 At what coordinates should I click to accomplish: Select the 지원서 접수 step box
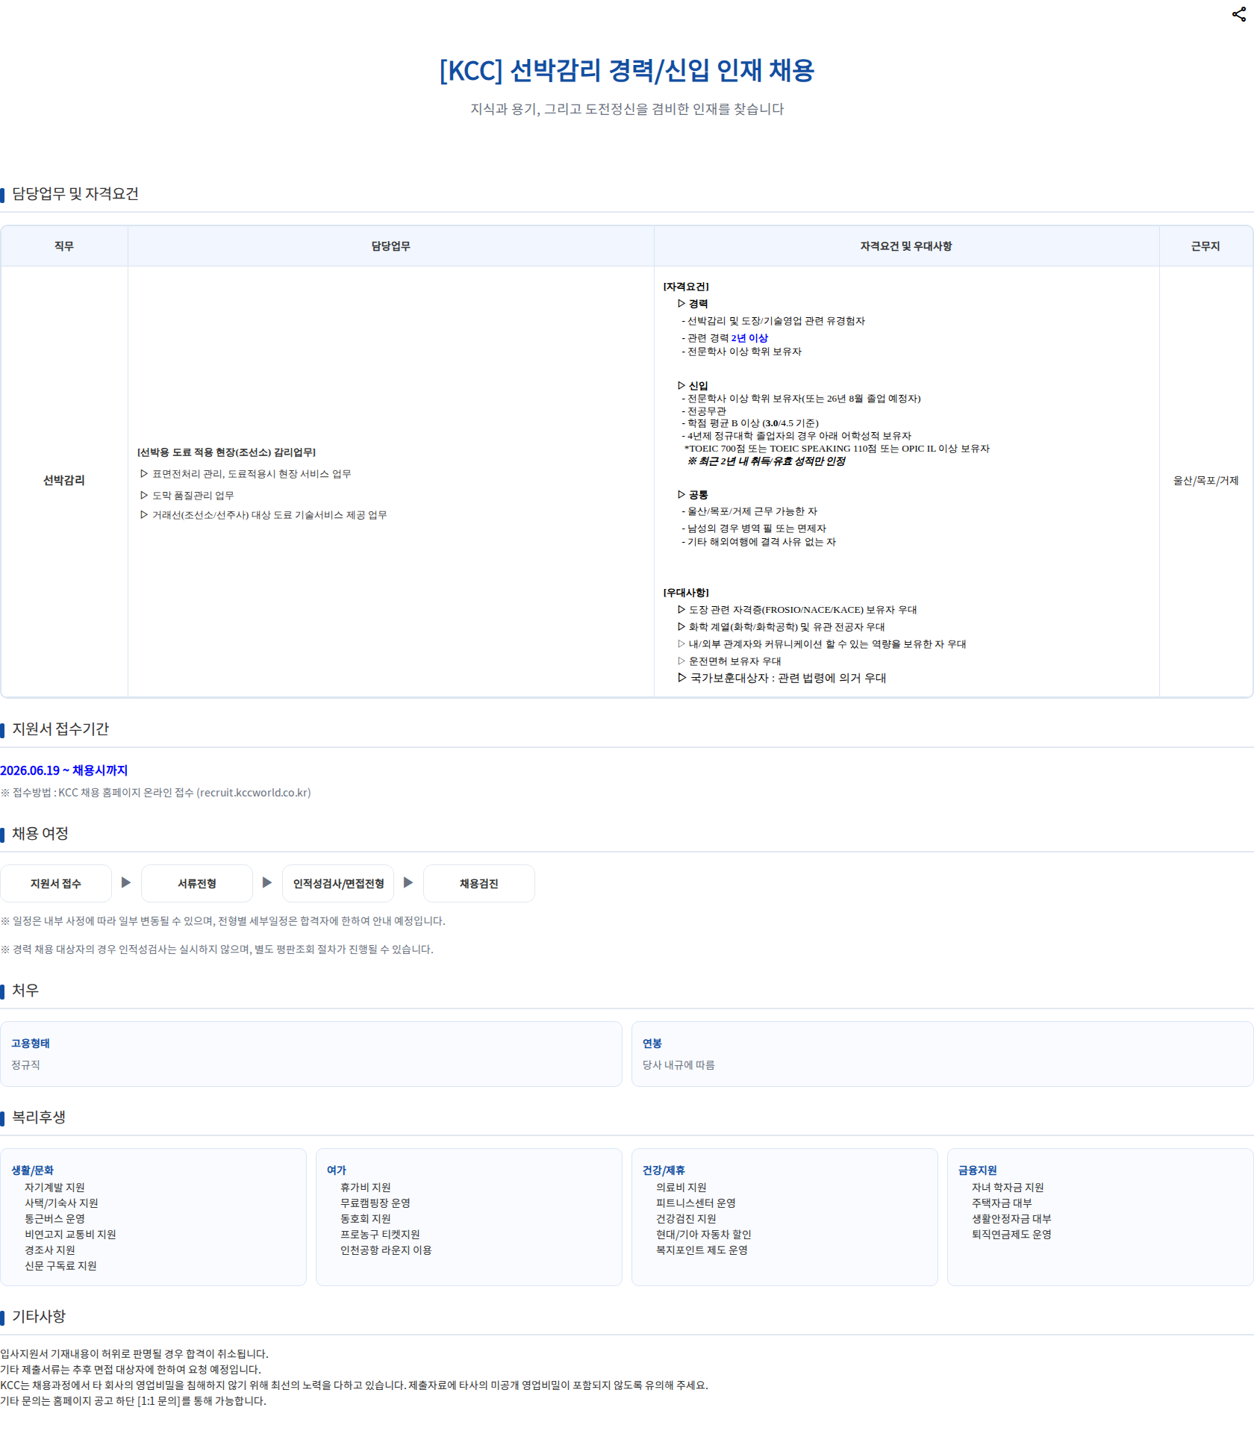tap(56, 883)
